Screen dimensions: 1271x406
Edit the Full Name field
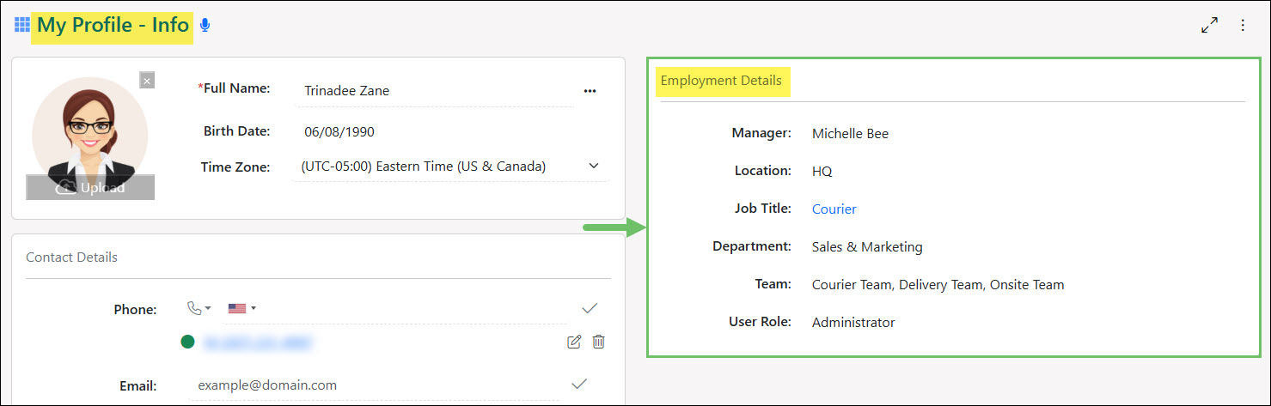[x=434, y=91]
